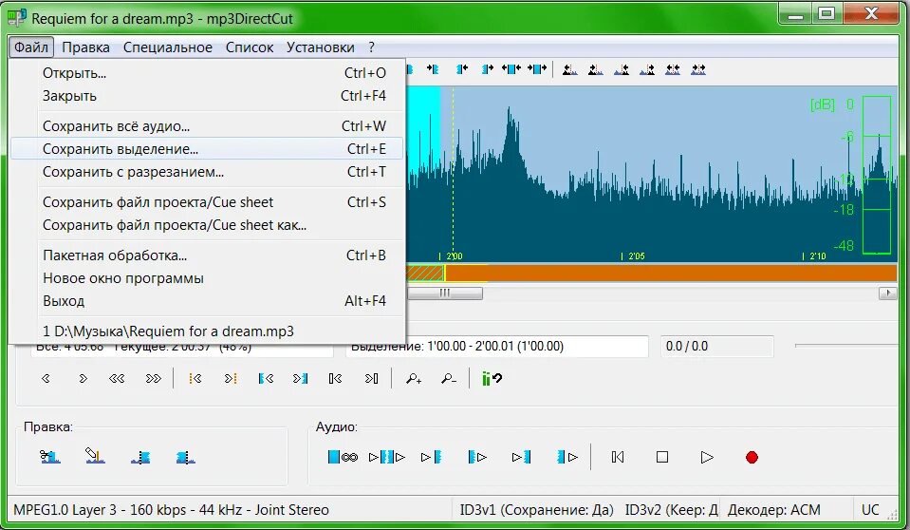Image resolution: width=910 pixels, height=530 pixels.
Task: Zoom out with magnifier minus icon
Action: (x=448, y=379)
